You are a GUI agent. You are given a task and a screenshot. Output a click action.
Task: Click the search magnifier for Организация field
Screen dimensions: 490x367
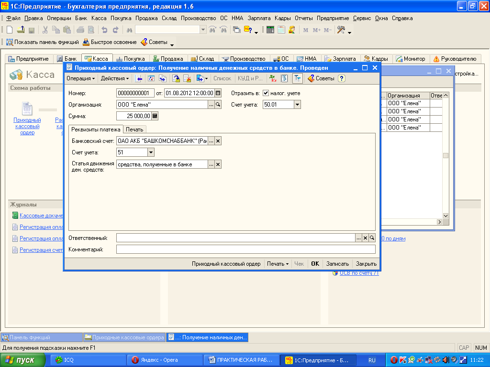pyautogui.click(x=218, y=105)
